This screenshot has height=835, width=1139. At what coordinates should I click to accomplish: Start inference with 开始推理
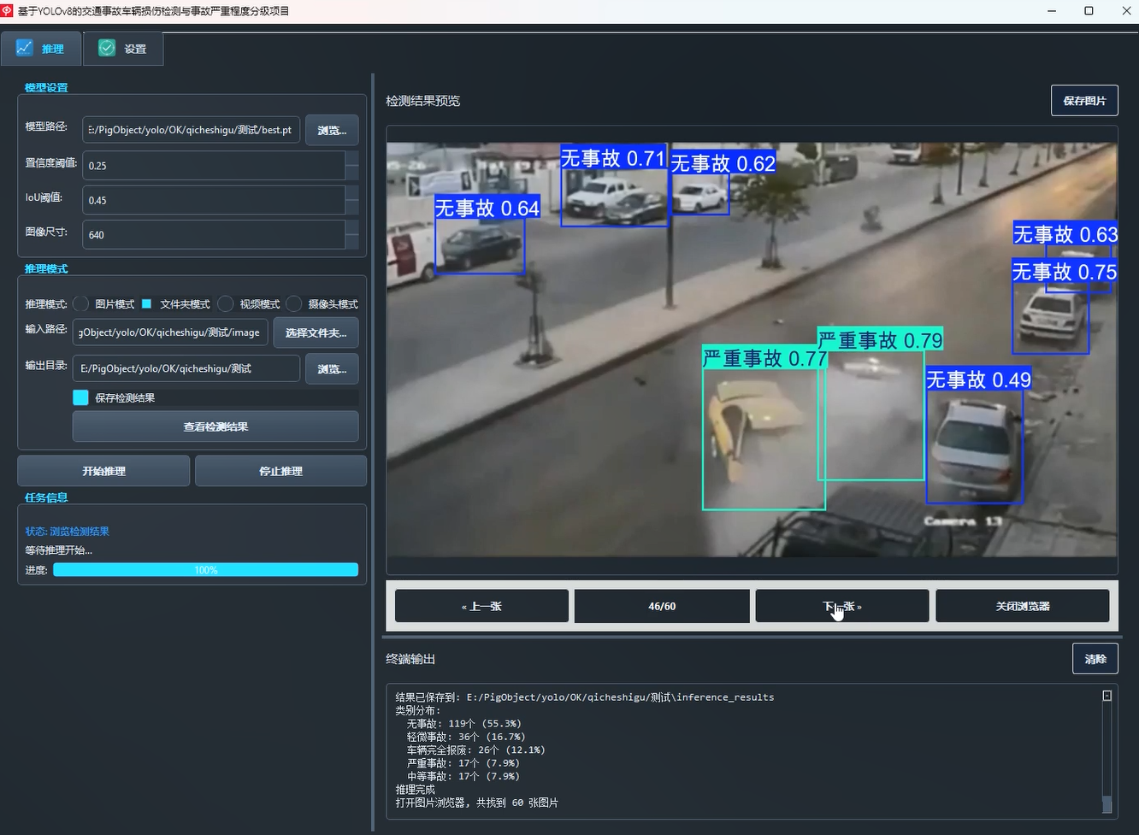click(x=103, y=471)
